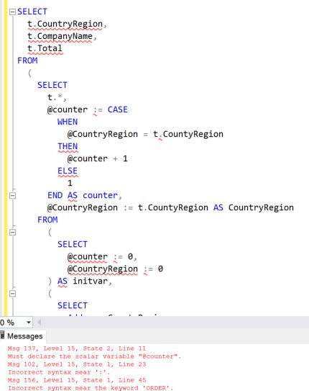Switch to the Messages tab
Viewport: 309px width, 391px height.
pyautogui.click(x=24, y=336)
